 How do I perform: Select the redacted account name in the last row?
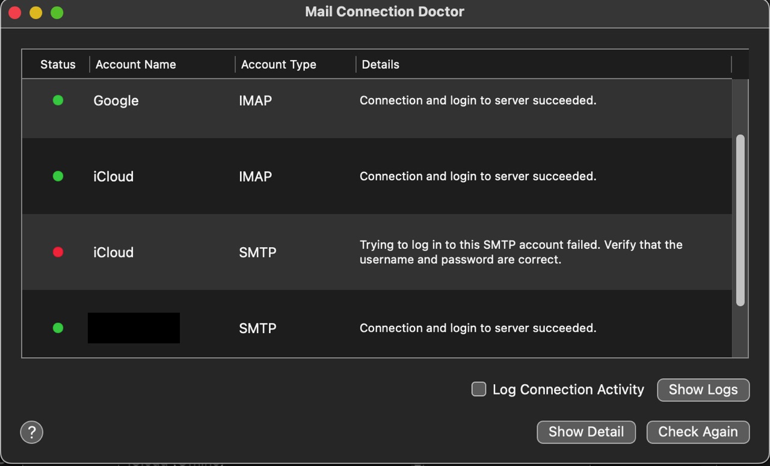point(134,328)
